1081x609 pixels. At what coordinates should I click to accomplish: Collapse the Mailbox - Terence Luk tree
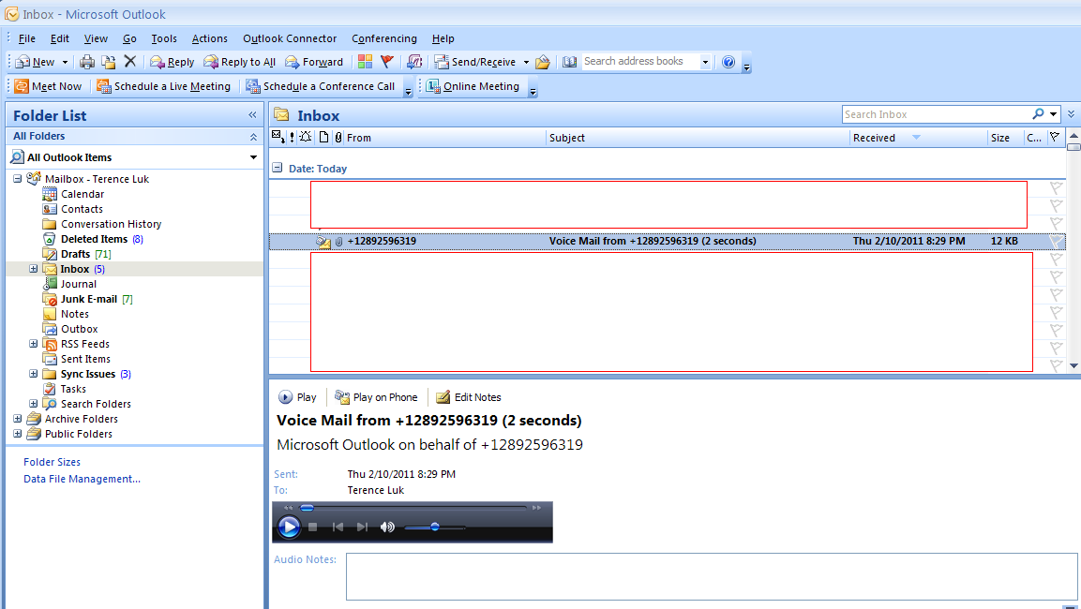click(17, 178)
